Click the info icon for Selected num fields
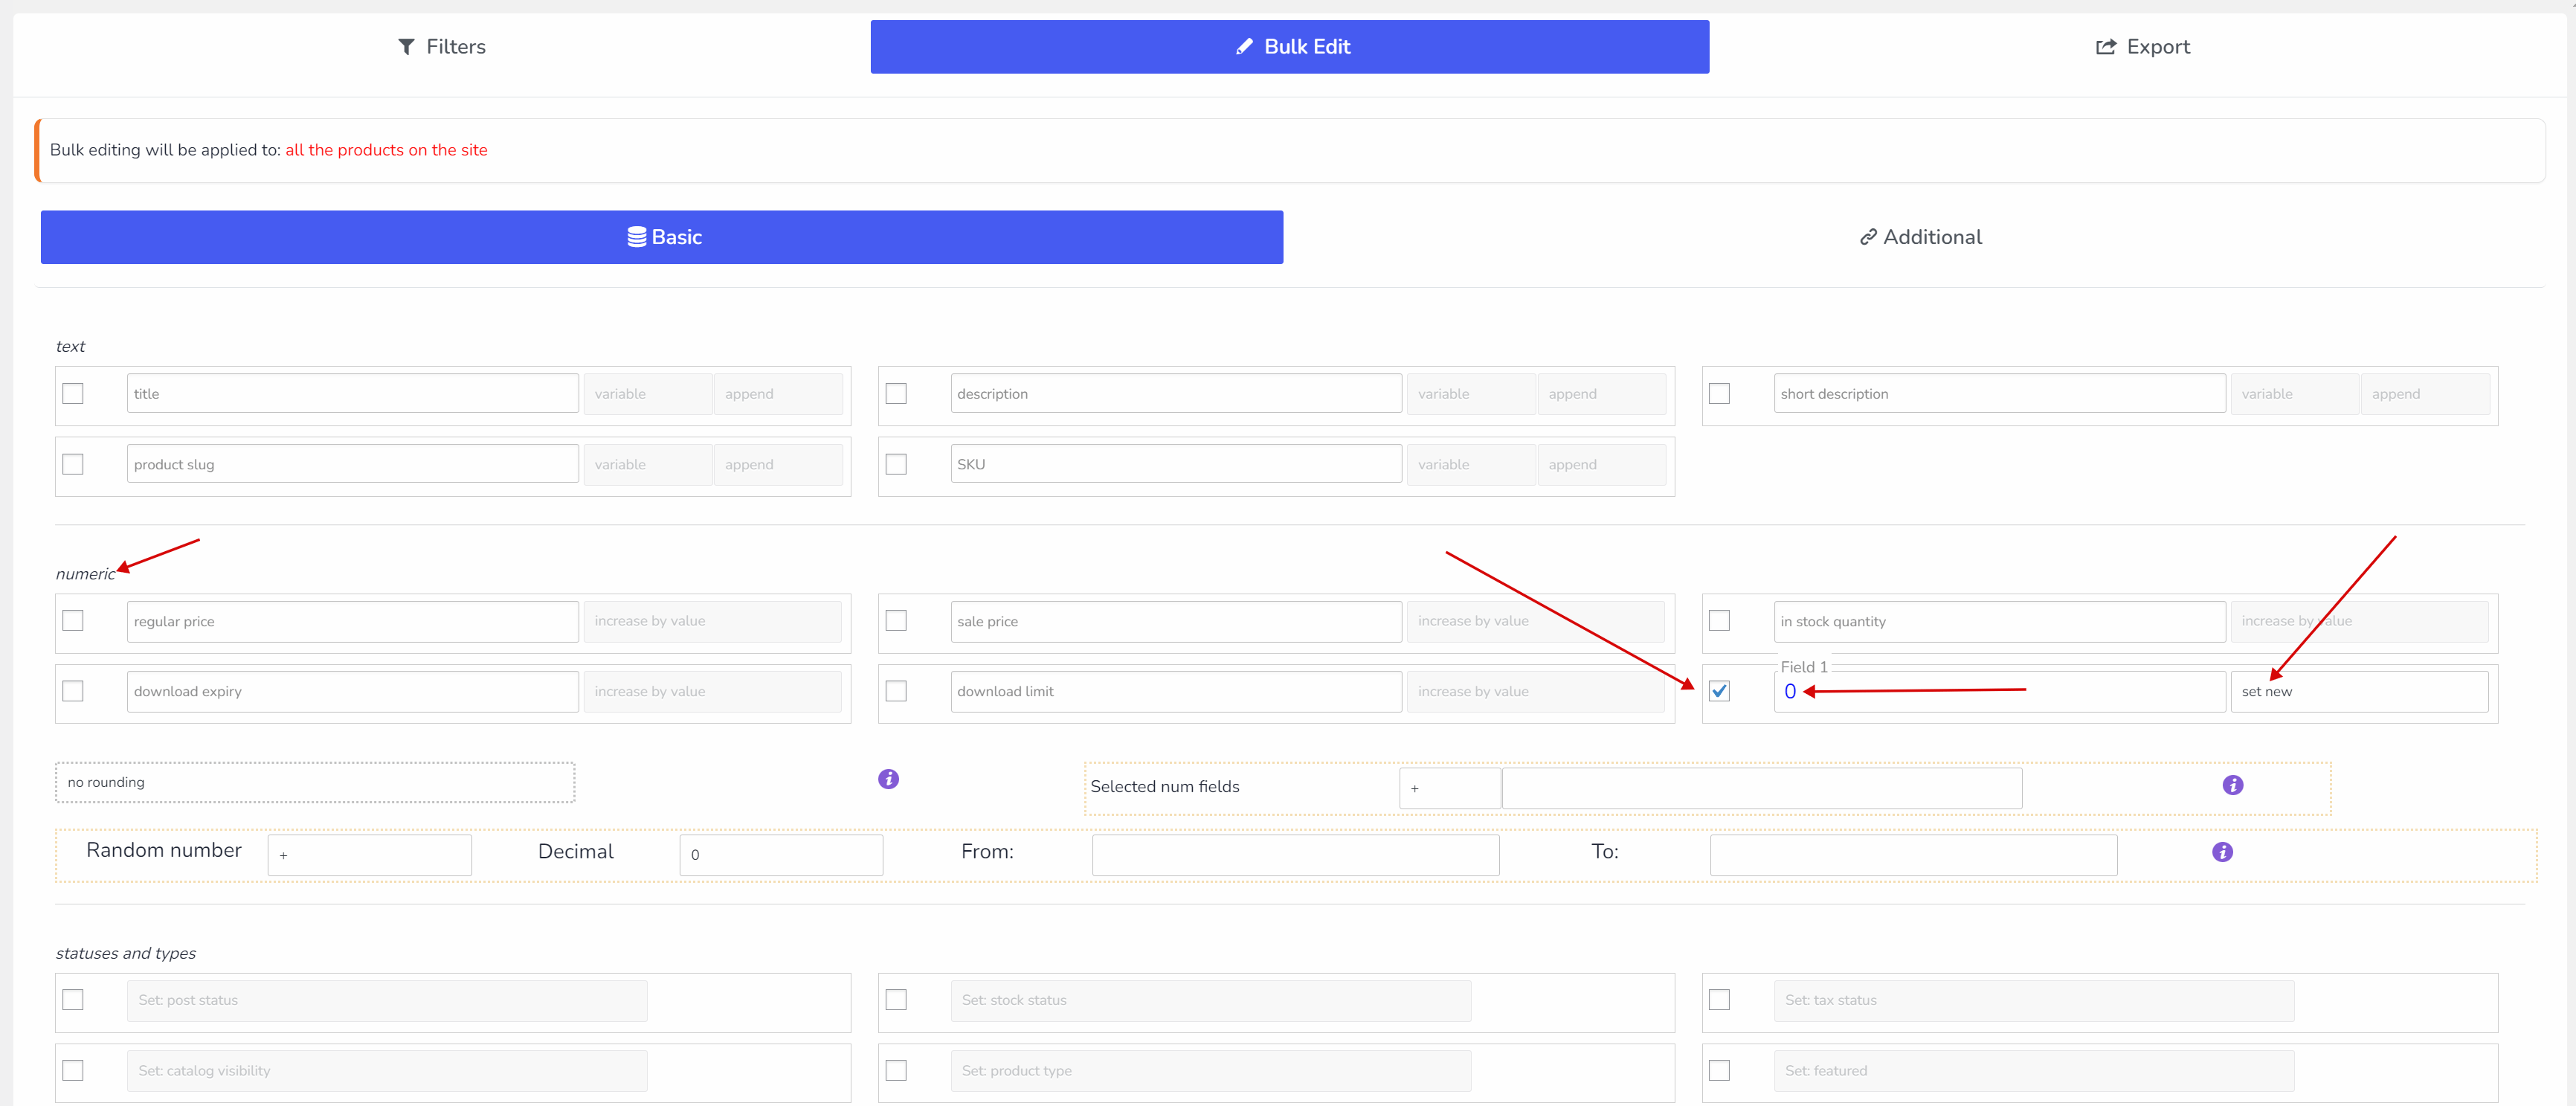 pos(2232,785)
